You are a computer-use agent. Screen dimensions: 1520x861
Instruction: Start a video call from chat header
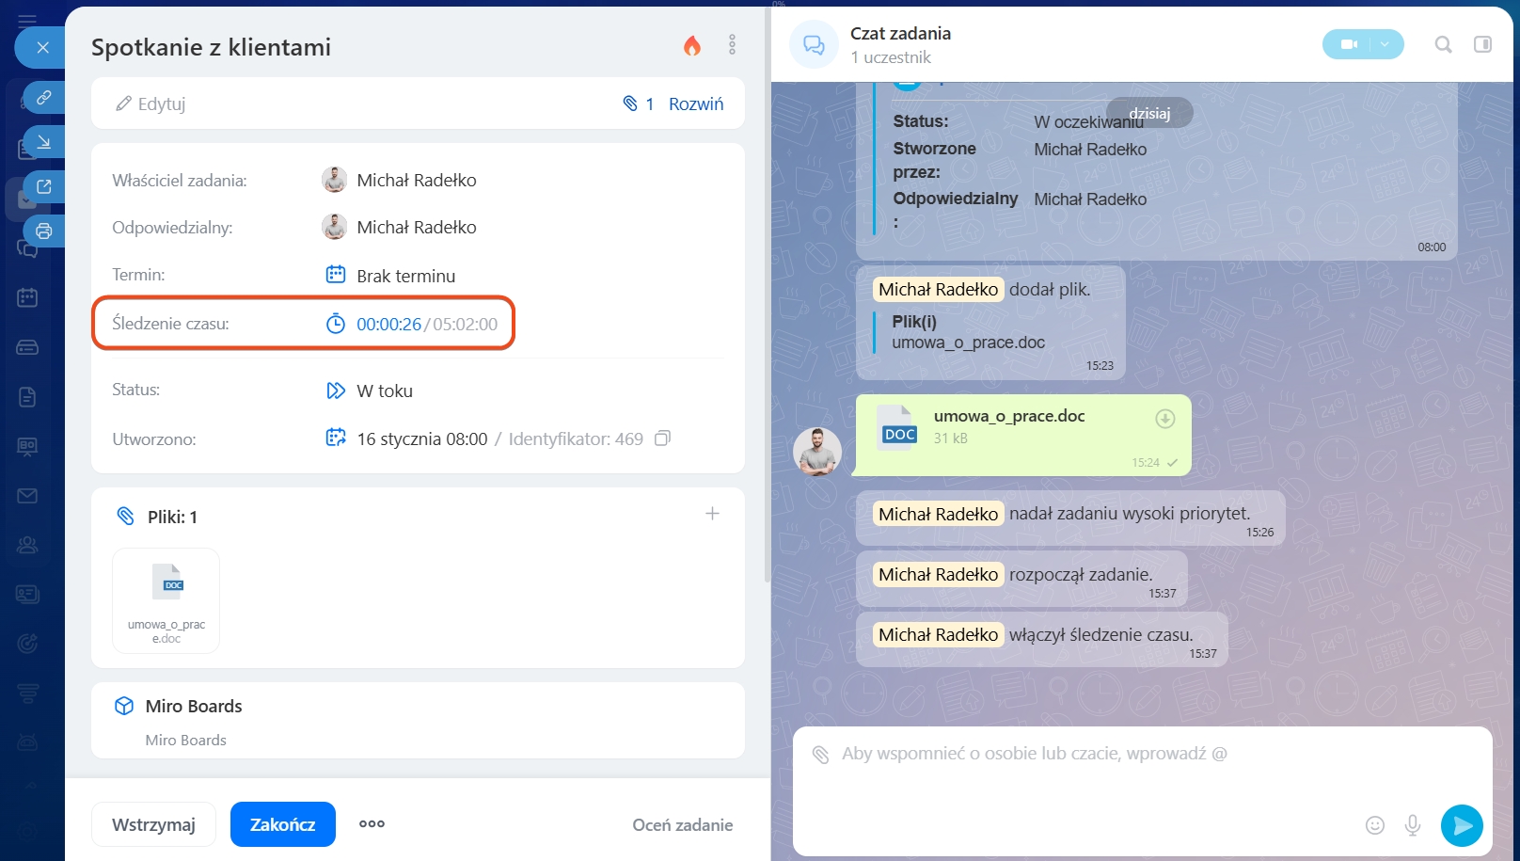click(1348, 44)
